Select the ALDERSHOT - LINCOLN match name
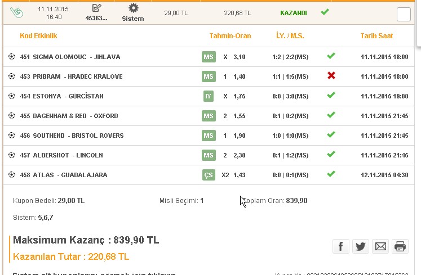The image size is (421, 275). 68,155
